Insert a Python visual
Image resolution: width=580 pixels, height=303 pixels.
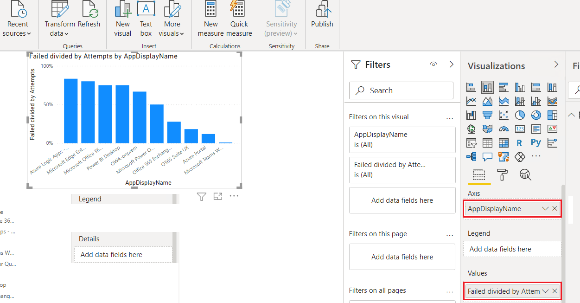(535, 142)
